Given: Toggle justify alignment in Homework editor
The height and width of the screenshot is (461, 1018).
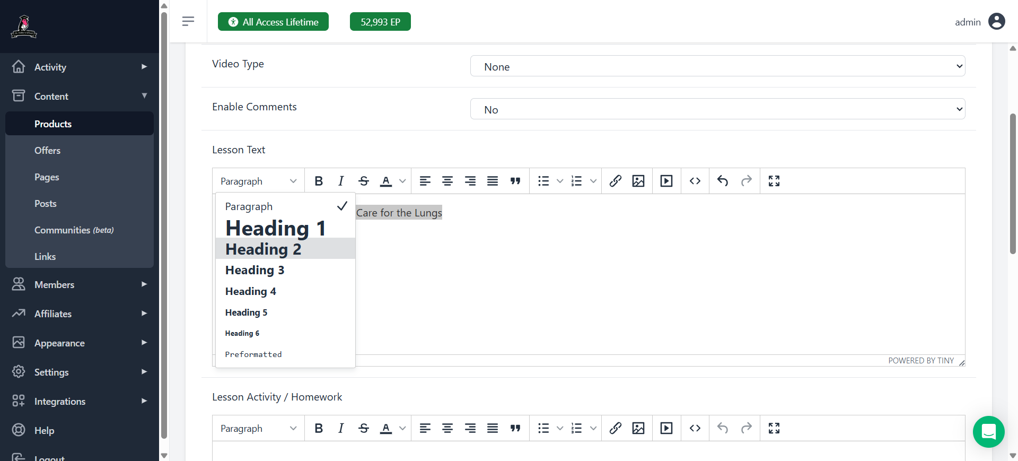Looking at the screenshot, I should coord(493,429).
